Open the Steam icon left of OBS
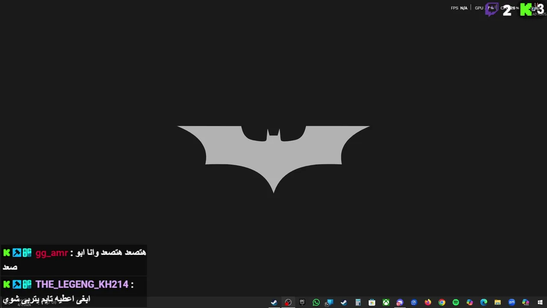 point(274,302)
